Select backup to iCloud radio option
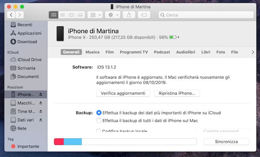 click(x=99, y=113)
